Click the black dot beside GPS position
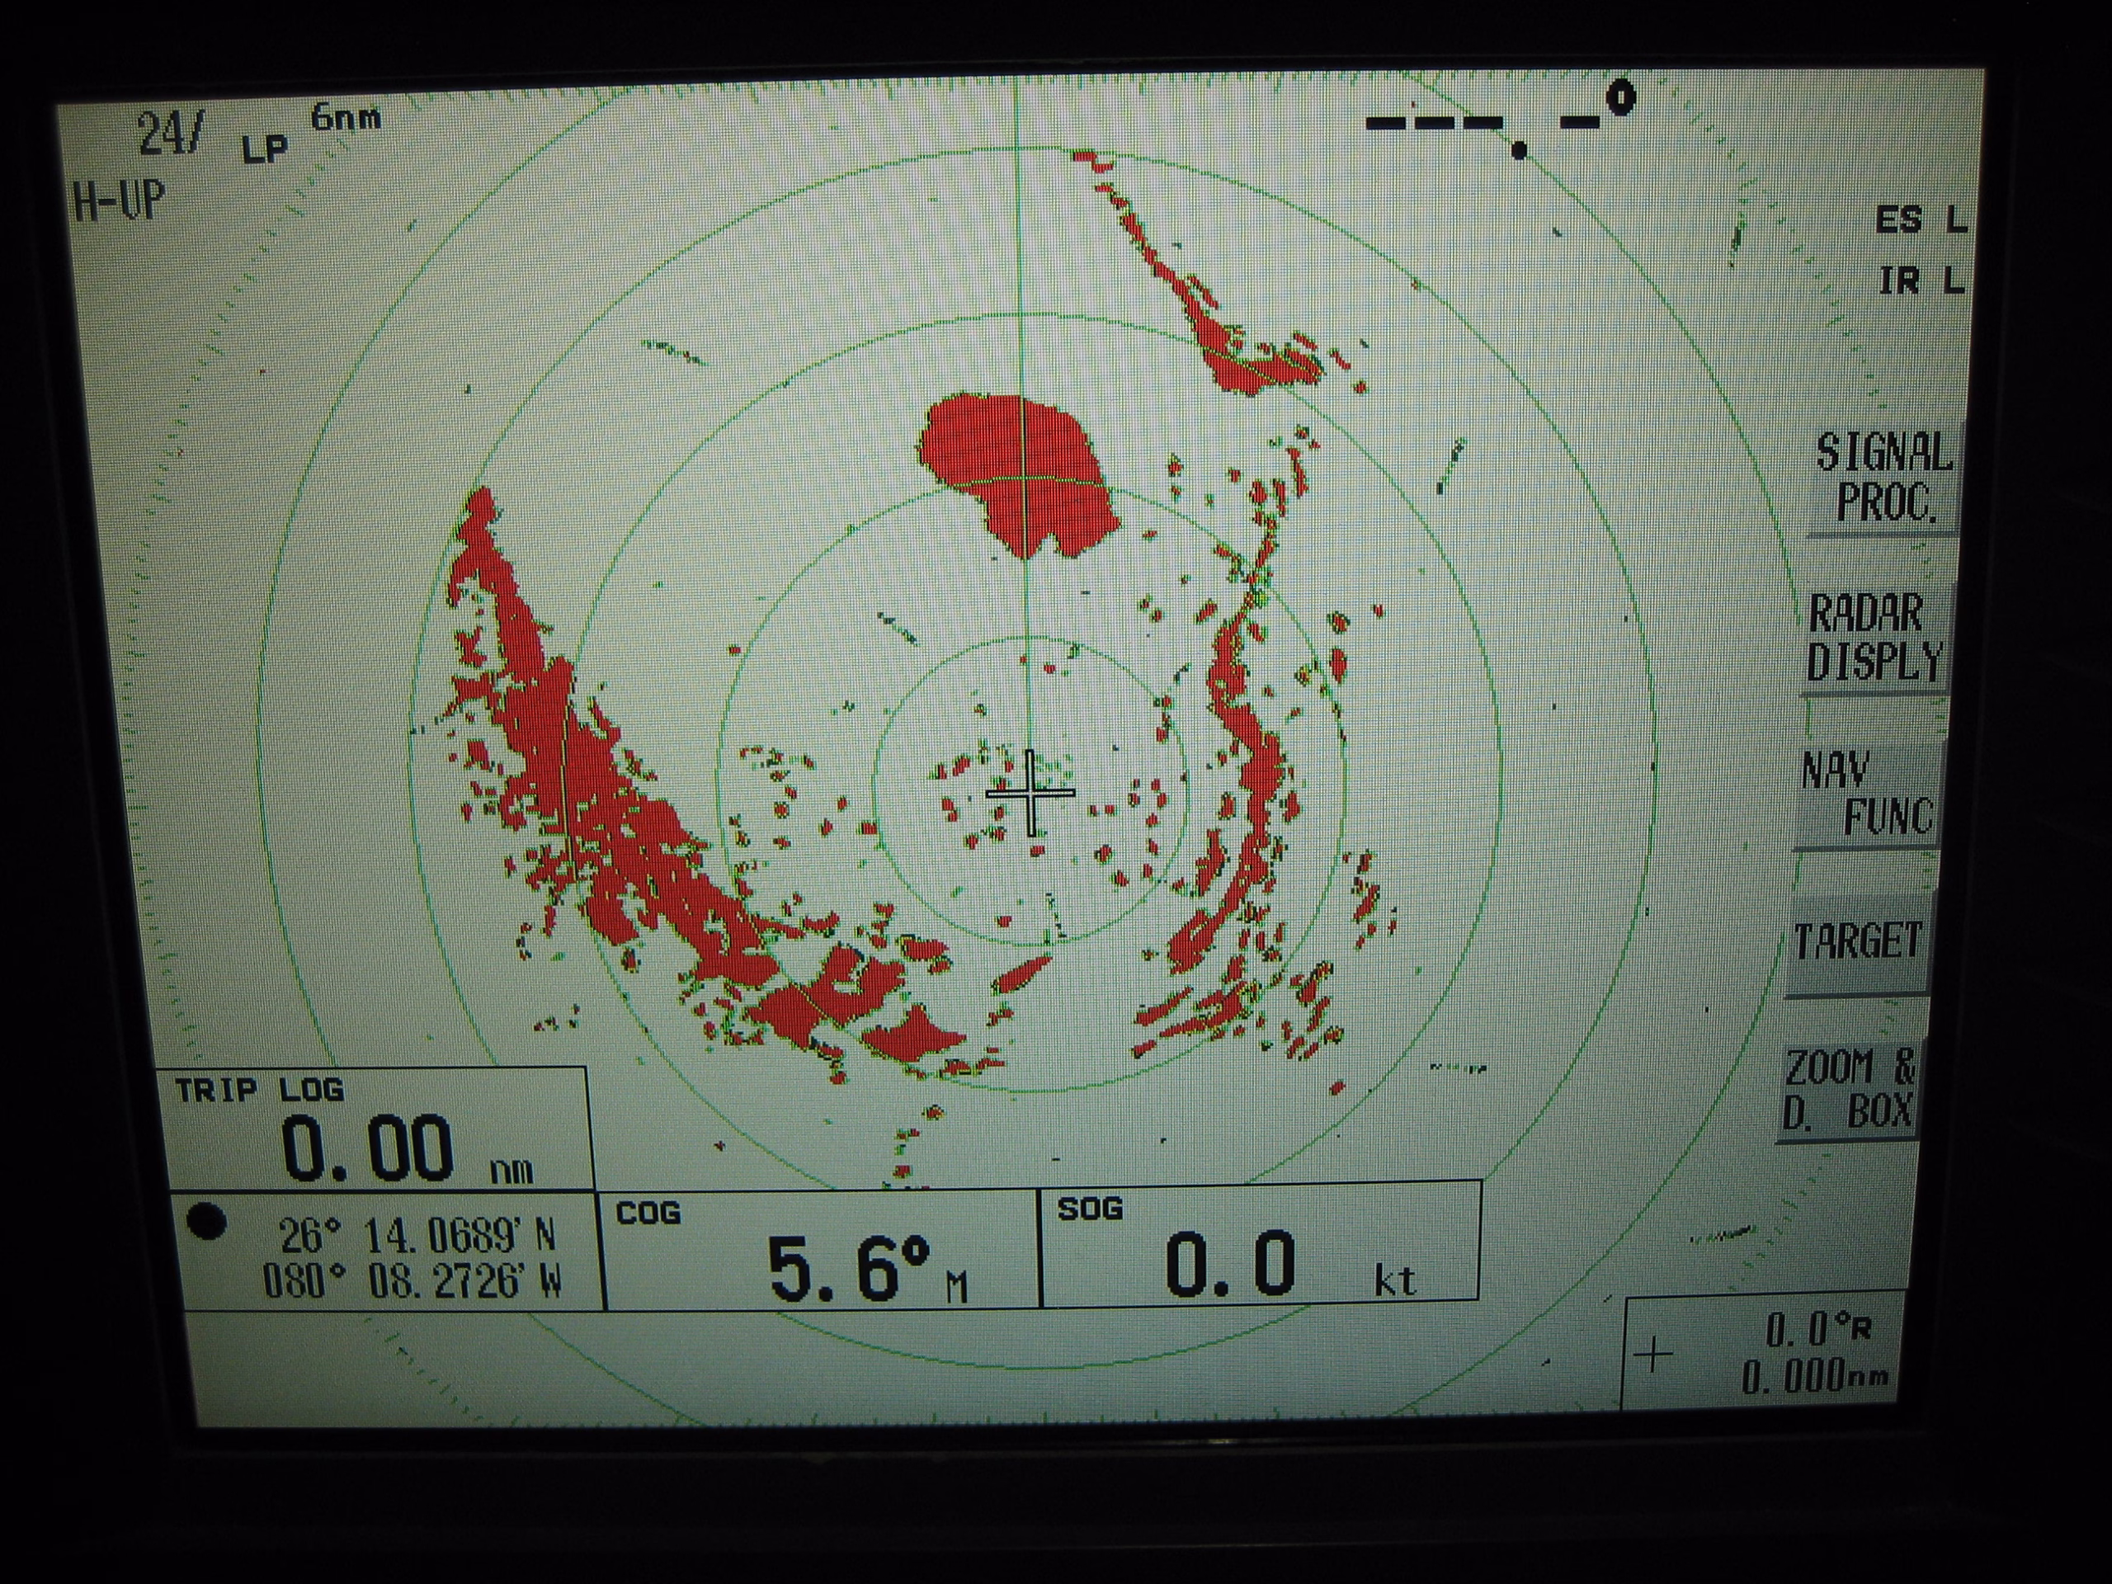 [x=206, y=1221]
